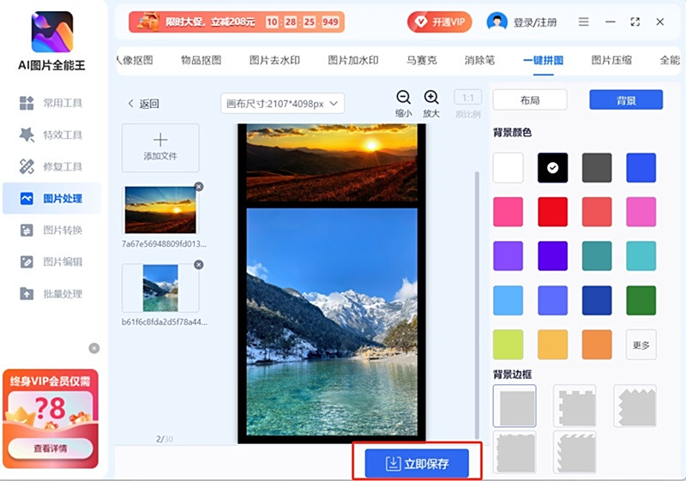Pick the deep violet background swatch
Screen dimensions: 686x481
[x=552, y=256]
